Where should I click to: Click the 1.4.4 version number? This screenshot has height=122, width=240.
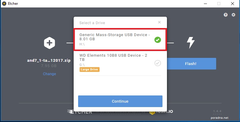pyautogui.click(x=217, y=111)
